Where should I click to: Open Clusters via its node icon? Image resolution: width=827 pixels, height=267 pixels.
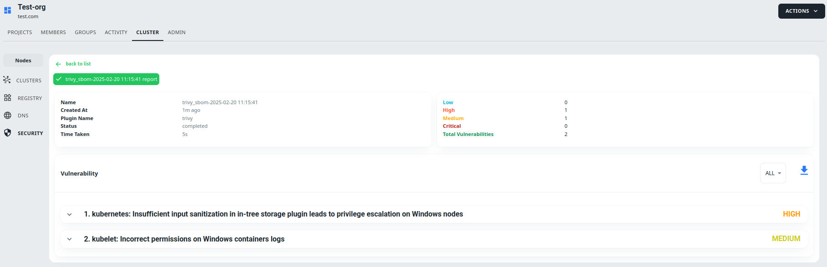(x=7, y=80)
